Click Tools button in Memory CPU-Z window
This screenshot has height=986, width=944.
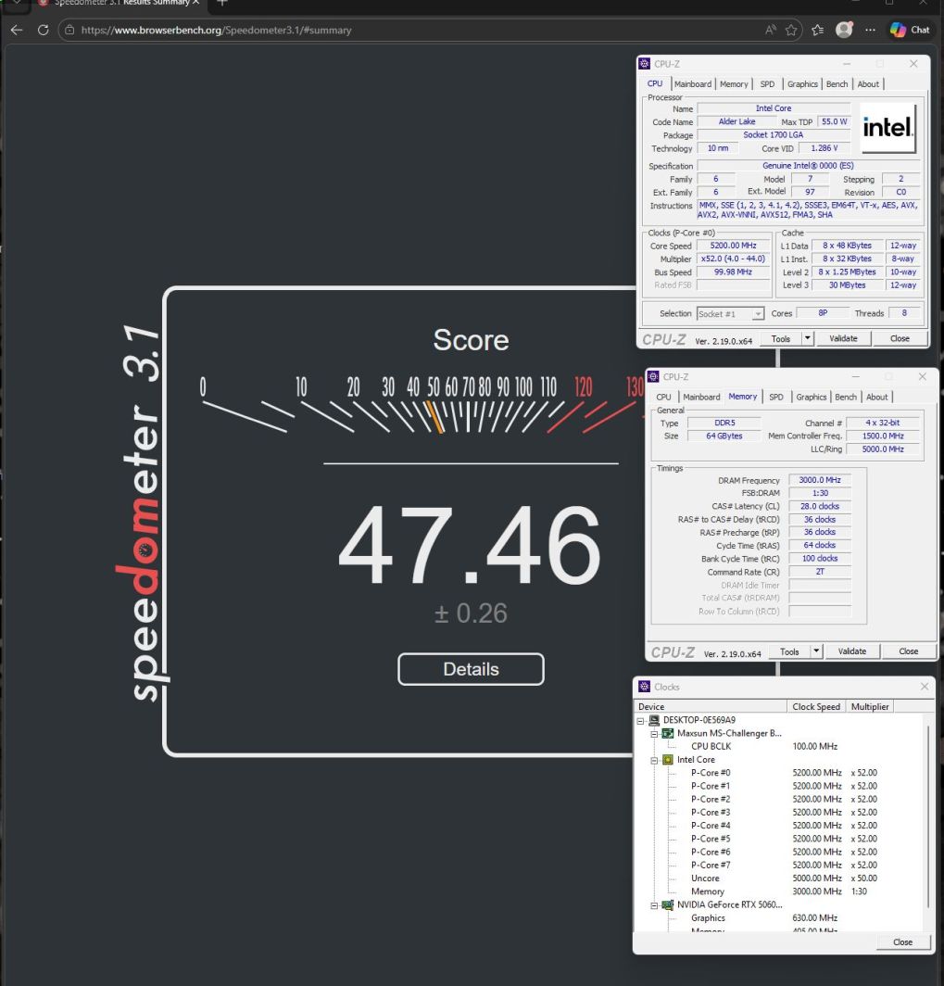click(789, 651)
